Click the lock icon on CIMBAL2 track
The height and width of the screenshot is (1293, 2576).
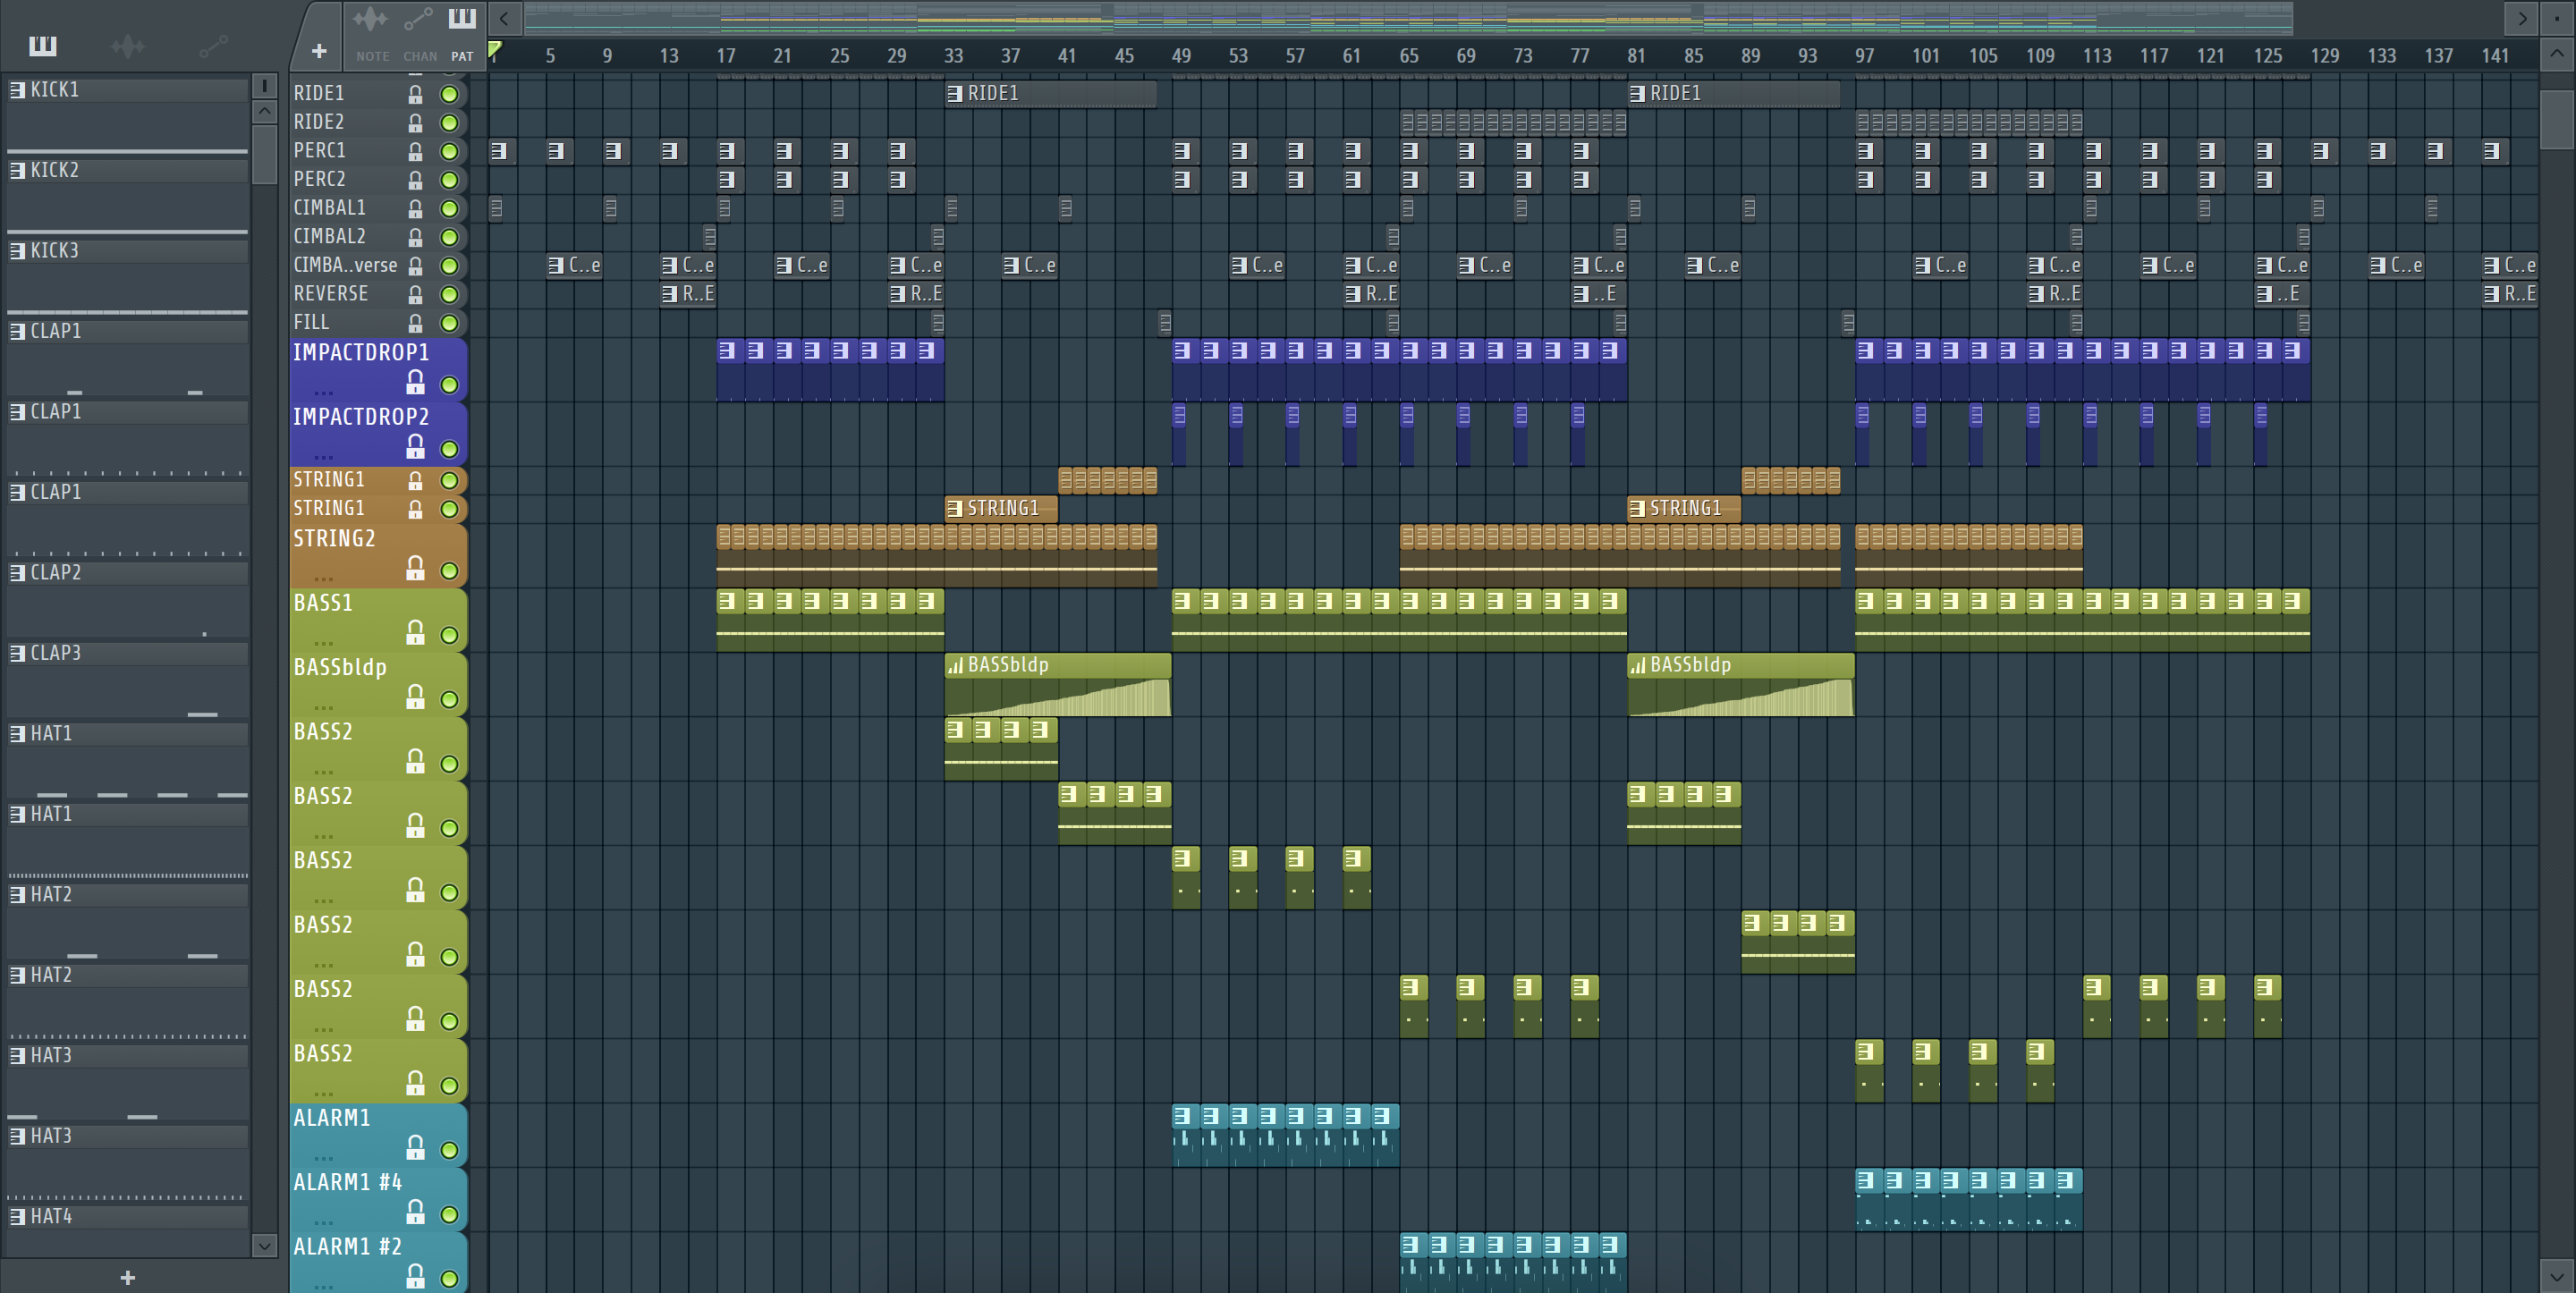tap(415, 237)
